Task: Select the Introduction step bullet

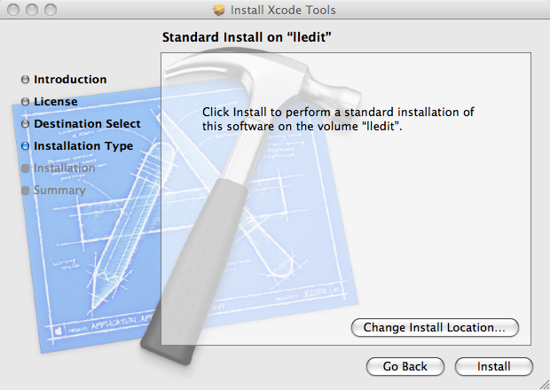Action: point(25,80)
